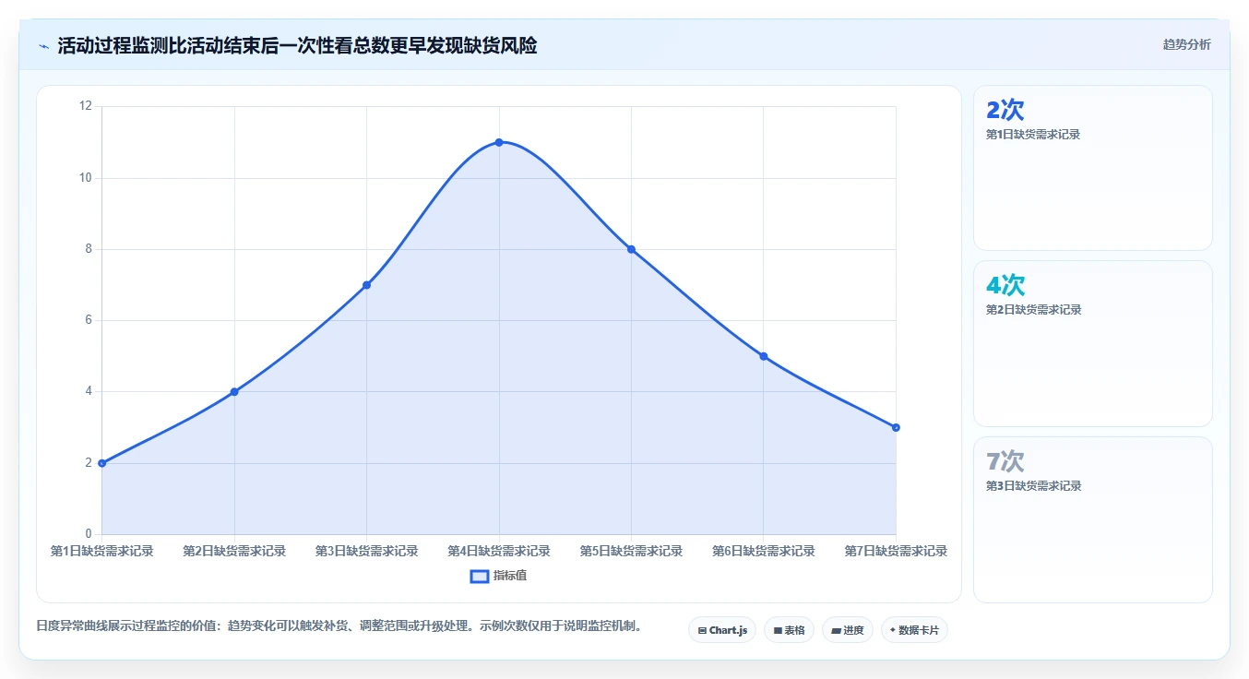Click the 数据卡片 tag
This screenshot has height=679, width=1249.
[x=914, y=630]
